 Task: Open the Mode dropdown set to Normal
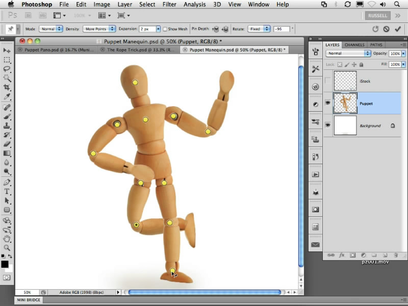tap(52, 29)
